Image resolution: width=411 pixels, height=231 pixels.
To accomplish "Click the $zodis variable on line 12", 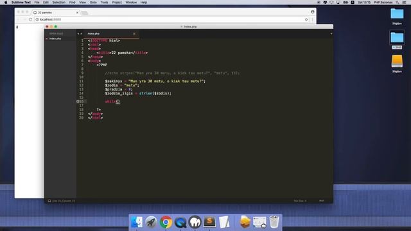I will click(x=111, y=85).
